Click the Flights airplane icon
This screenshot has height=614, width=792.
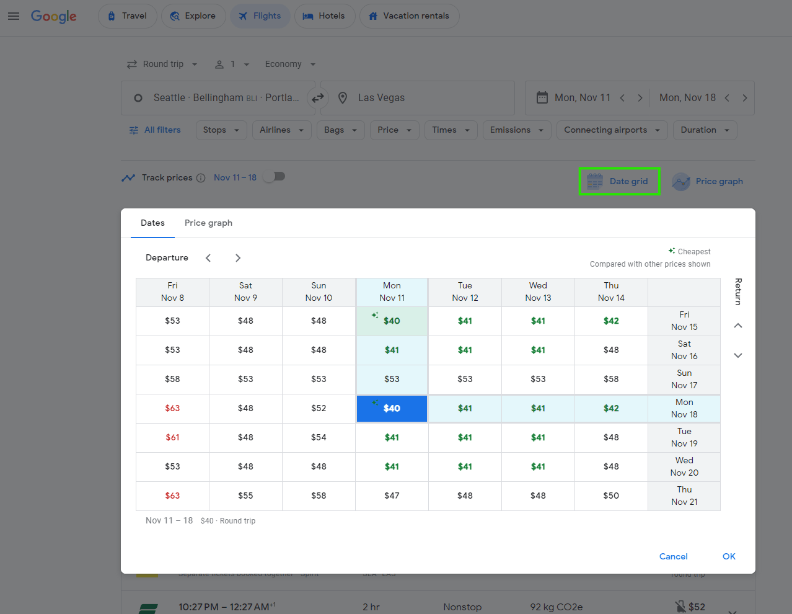244,16
